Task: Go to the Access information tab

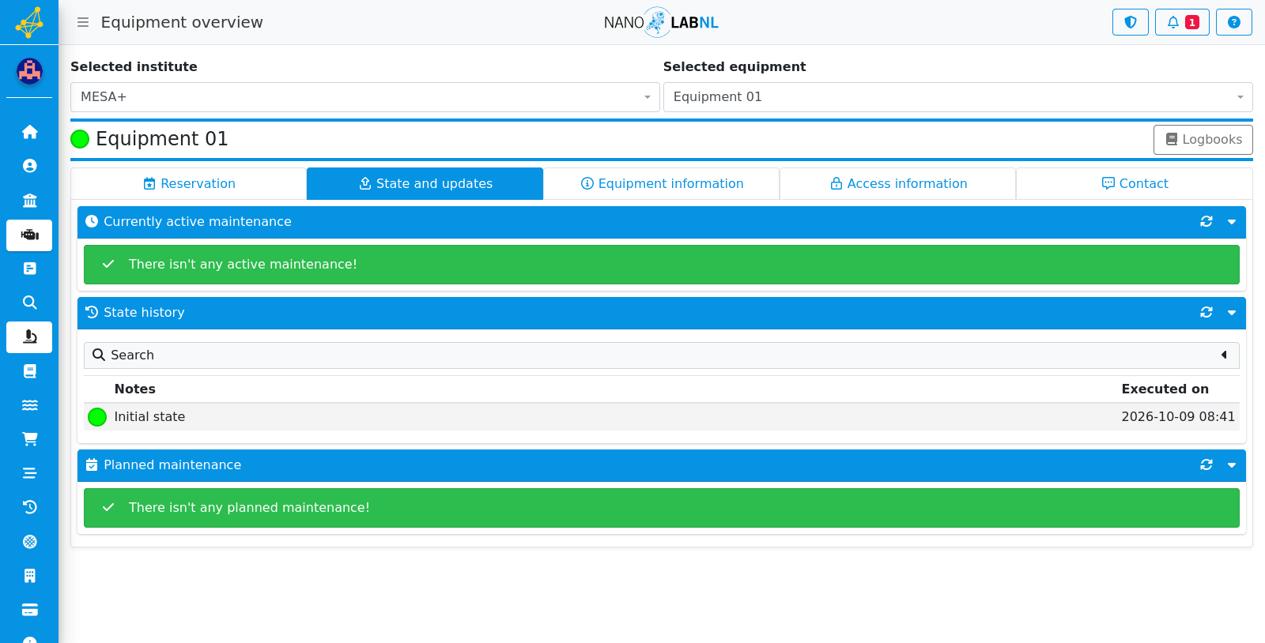Action: (898, 183)
